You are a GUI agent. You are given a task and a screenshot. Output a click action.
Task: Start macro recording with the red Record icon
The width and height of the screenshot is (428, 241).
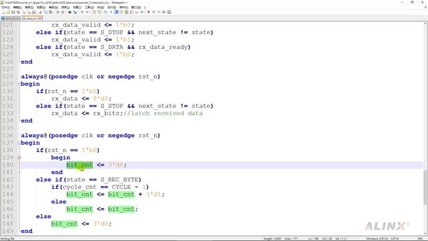(x=148, y=12)
